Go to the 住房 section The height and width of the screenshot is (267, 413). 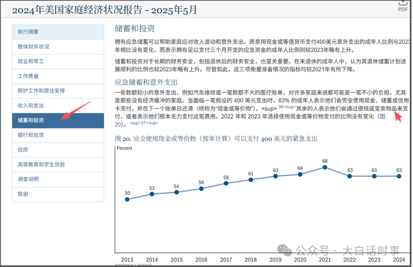(x=58, y=150)
